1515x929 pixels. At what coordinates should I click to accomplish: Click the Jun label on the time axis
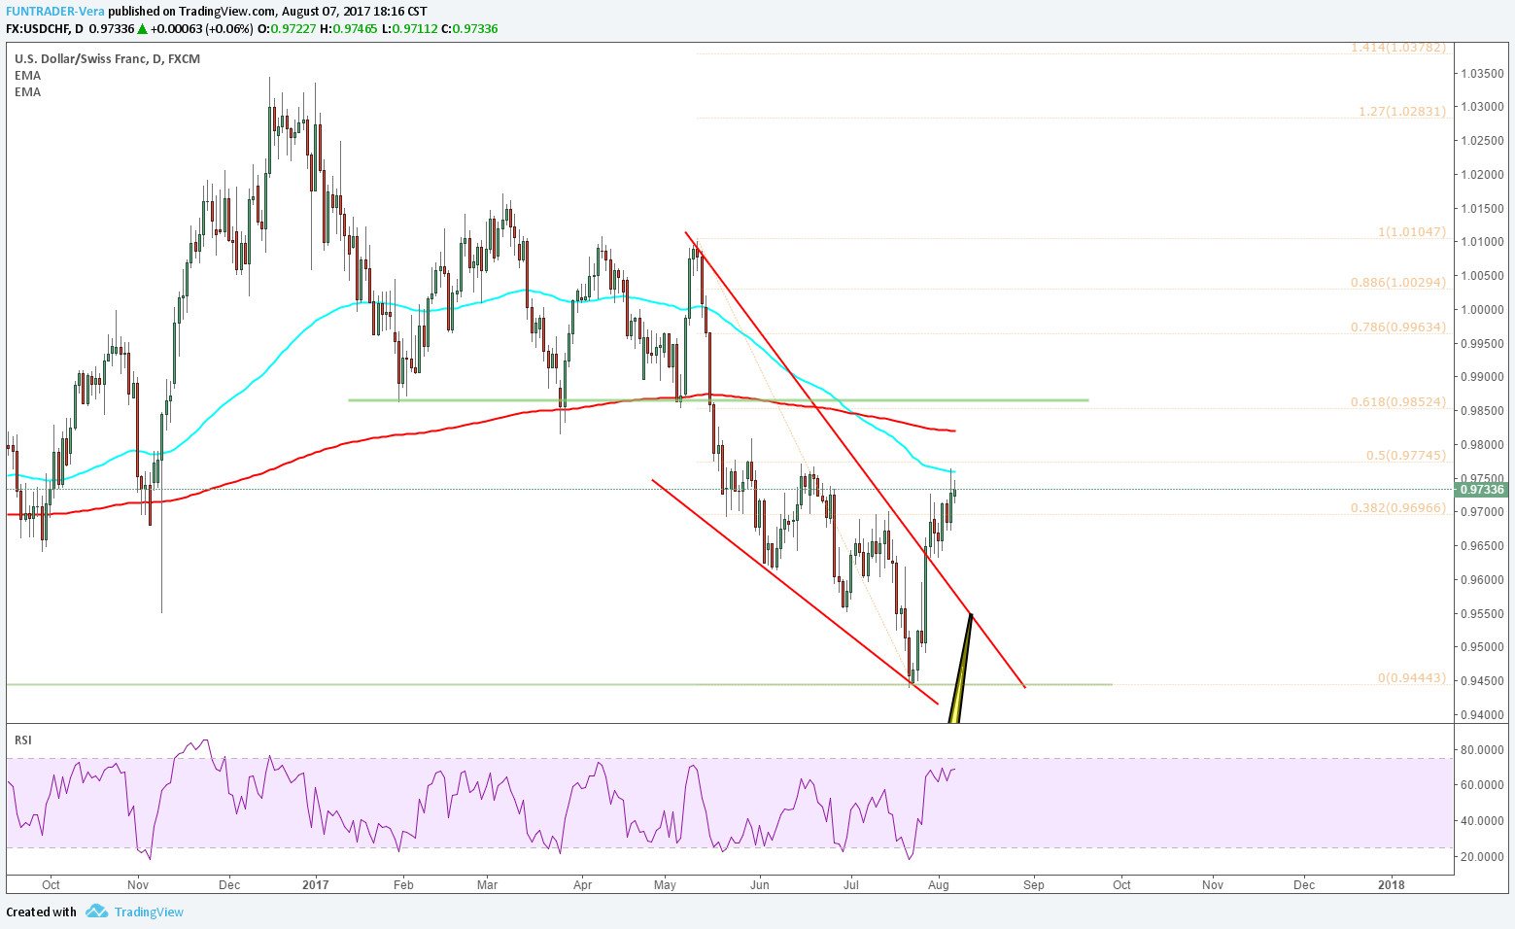[760, 884]
